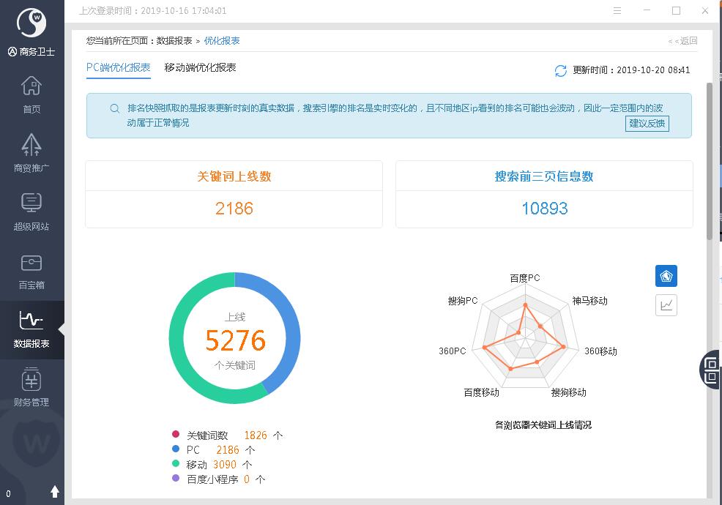Open the 首页 home icon in sidebar

[x=31, y=88]
